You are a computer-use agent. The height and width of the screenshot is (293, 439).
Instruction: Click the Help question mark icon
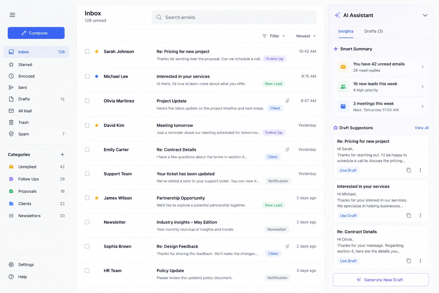point(11,277)
